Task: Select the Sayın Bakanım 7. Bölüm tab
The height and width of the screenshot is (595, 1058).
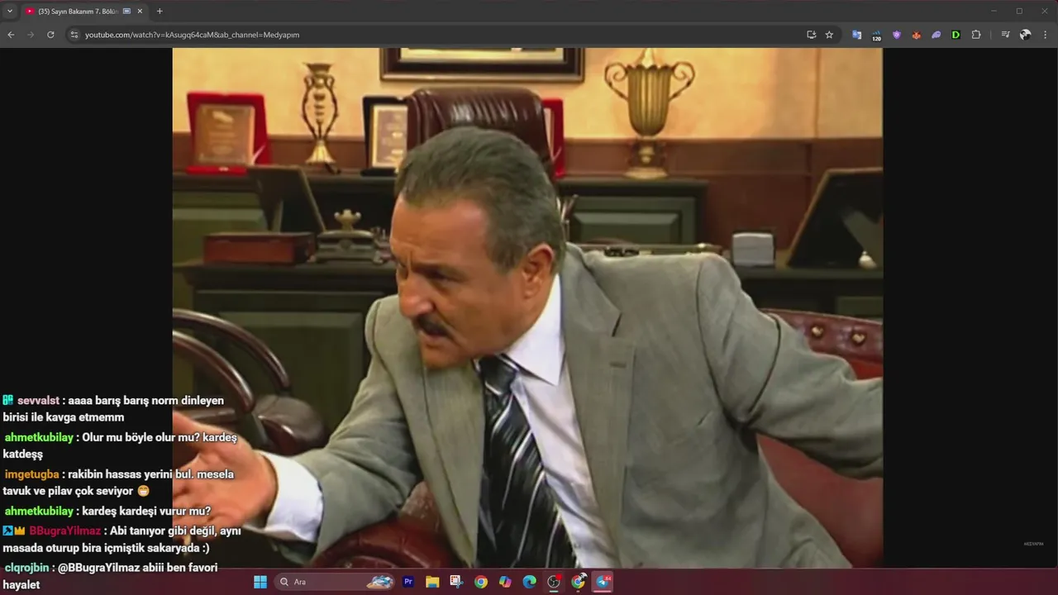Action: (84, 12)
